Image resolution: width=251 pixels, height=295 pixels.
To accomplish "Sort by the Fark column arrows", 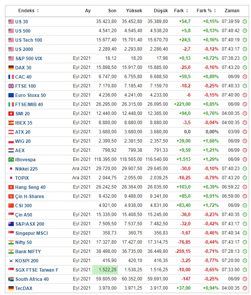I will (x=187, y=11).
